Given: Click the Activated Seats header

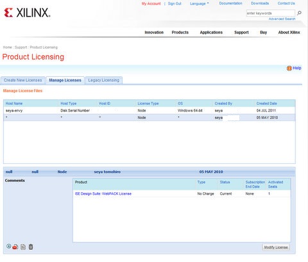Looking at the screenshot, I should pos(275,184).
